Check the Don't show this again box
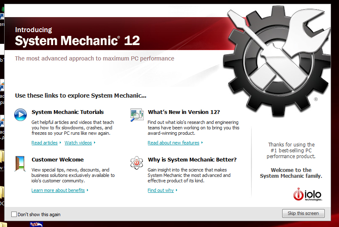 coord(14,214)
